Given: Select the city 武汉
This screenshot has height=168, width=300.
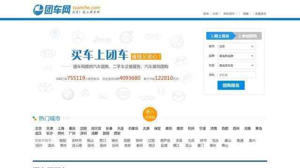Looking at the screenshot, I should (38, 133).
